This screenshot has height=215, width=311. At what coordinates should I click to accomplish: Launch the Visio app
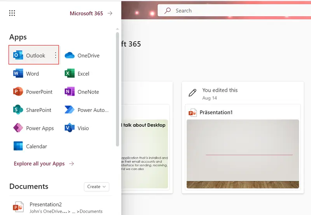(x=77, y=128)
